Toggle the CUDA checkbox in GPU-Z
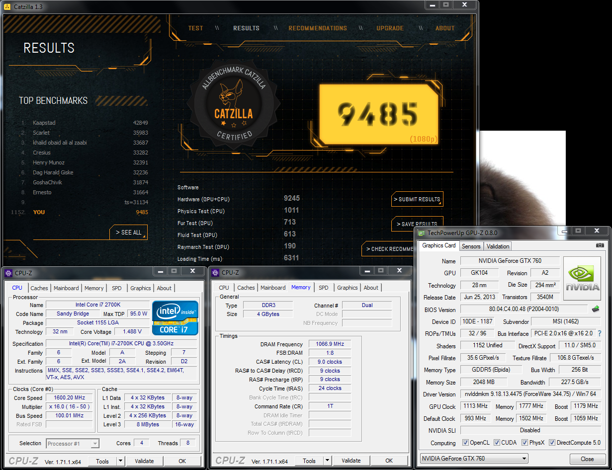 (x=496, y=443)
